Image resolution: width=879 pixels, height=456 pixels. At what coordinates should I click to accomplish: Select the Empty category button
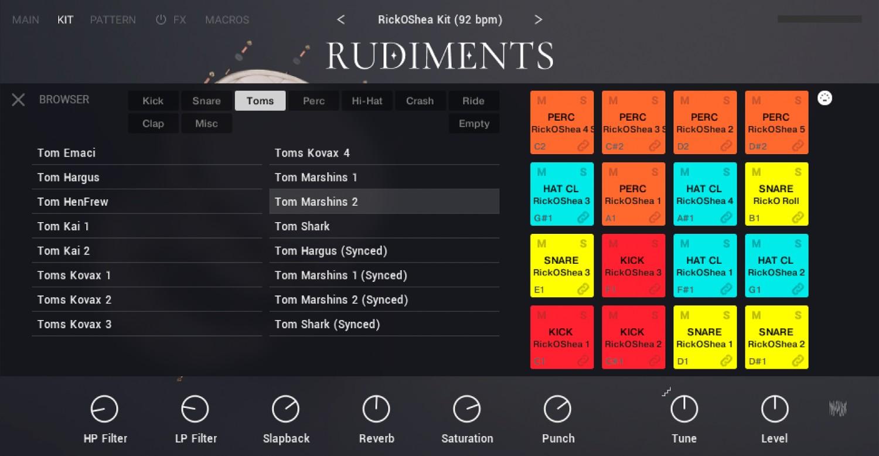[x=473, y=124]
